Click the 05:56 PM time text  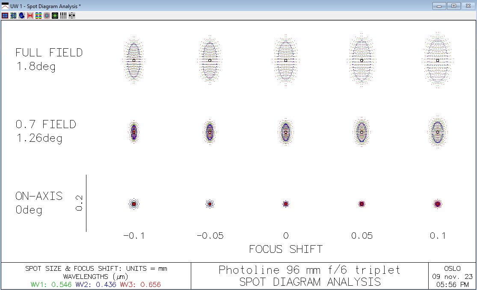(452, 284)
